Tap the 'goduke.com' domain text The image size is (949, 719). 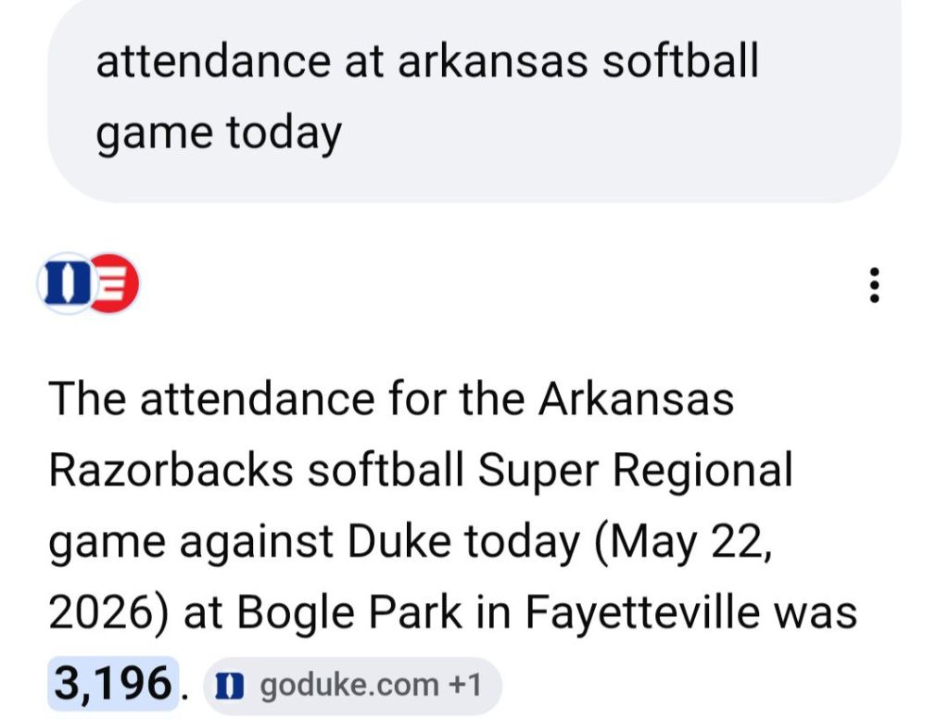click(349, 686)
